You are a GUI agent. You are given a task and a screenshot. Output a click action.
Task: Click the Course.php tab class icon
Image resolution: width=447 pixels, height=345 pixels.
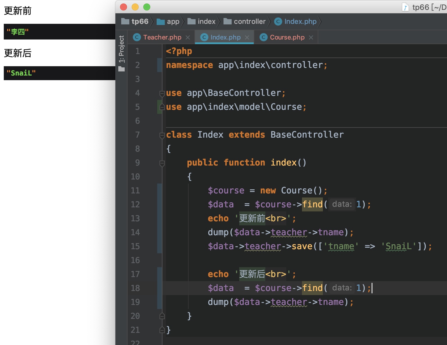click(x=264, y=37)
